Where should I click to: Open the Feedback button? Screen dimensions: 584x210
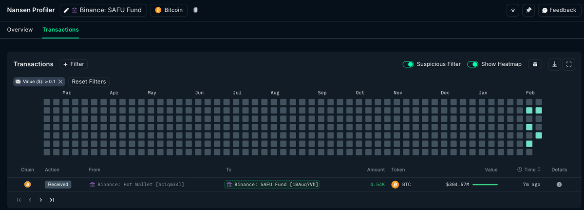click(560, 10)
